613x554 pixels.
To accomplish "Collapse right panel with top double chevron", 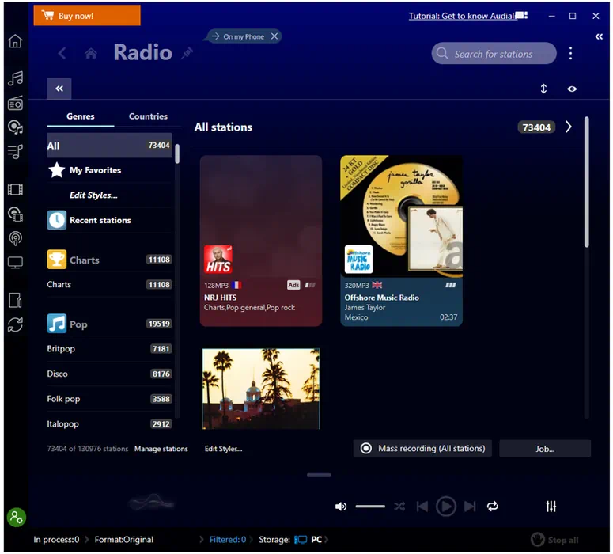I will [x=599, y=36].
